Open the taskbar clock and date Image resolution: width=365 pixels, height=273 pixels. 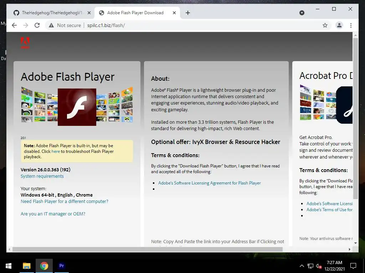click(334, 266)
